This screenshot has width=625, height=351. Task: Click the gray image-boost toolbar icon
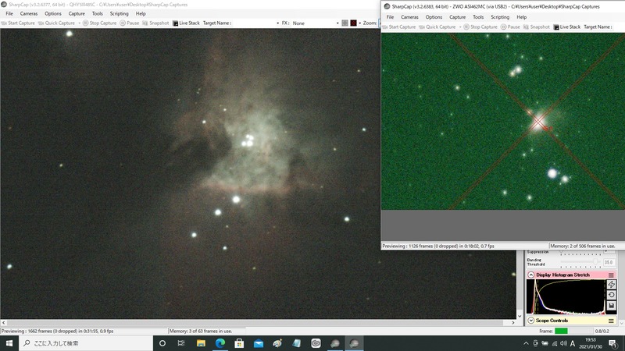coord(345,23)
